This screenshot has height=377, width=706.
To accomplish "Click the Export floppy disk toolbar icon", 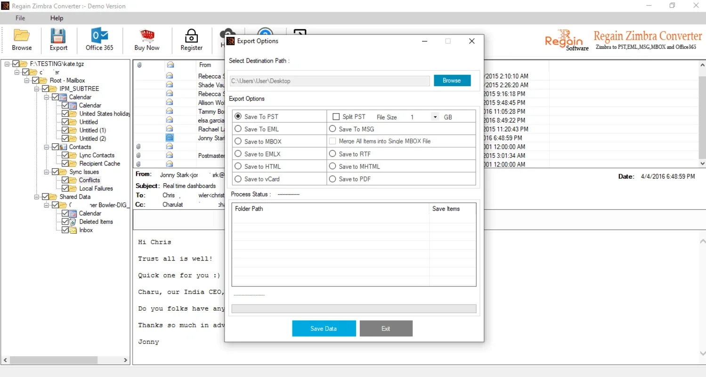I will pos(58,36).
